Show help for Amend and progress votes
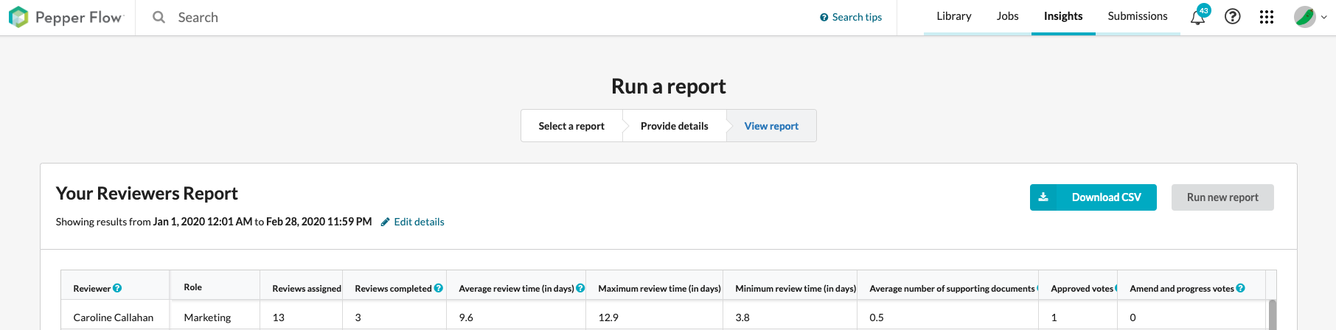Viewport: 1336px width, 330px height. click(1241, 288)
